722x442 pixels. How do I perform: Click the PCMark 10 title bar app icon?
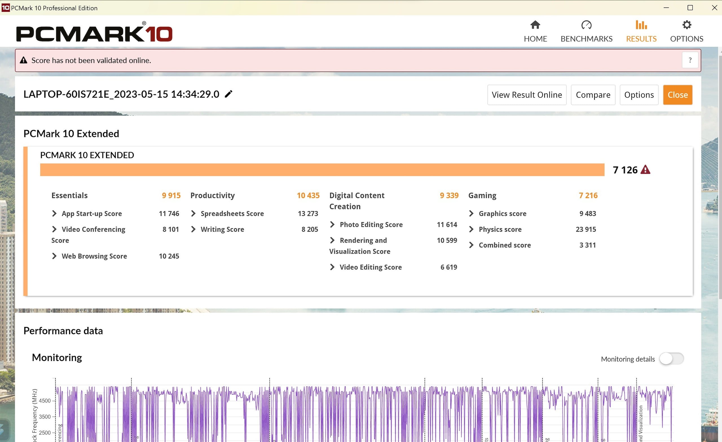pos(6,8)
